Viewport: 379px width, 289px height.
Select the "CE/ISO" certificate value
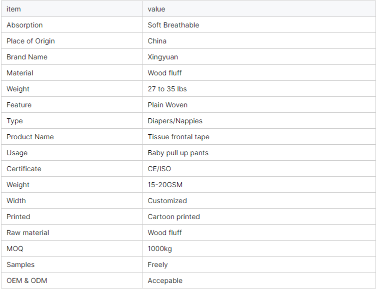(159, 169)
